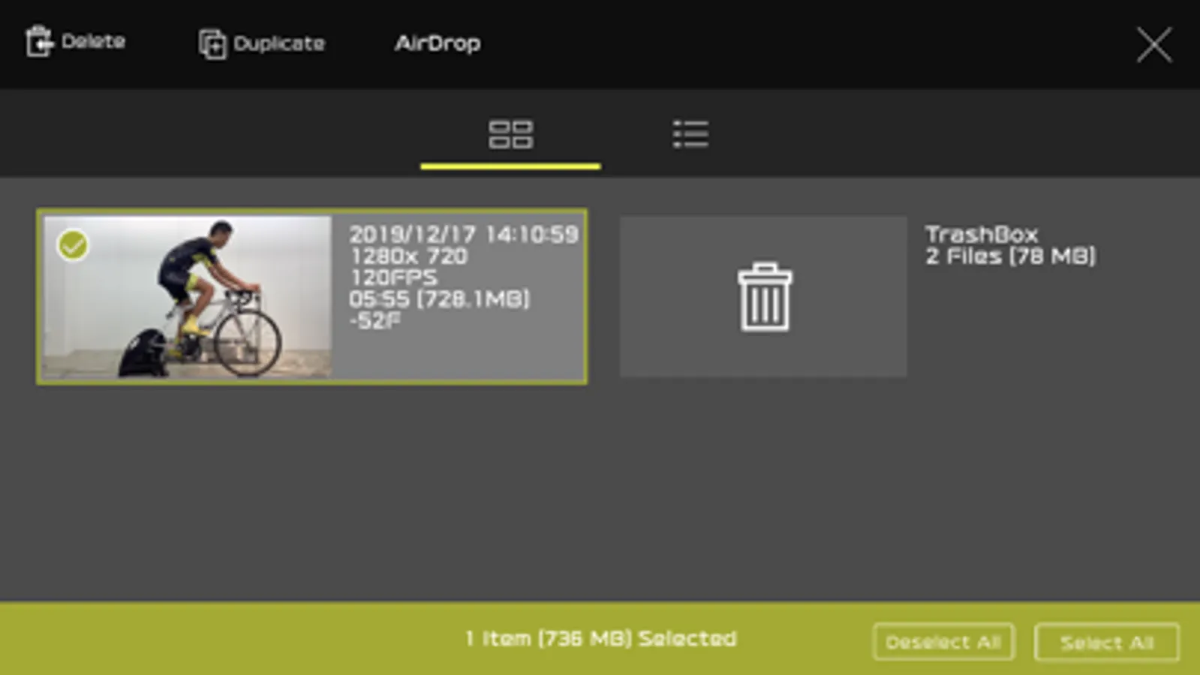Screen dimensions: 1200x675
Task: Switch to grid view tab
Action: (510, 135)
